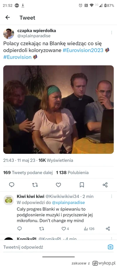Like the main tweet with the heart icon
This screenshot has height=266, width=117.
point(58,185)
